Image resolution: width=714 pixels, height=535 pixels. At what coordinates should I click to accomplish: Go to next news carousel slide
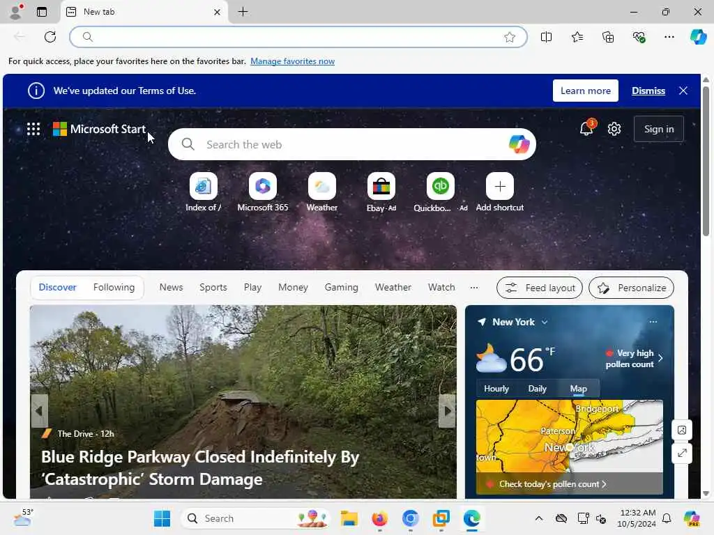[x=447, y=411]
